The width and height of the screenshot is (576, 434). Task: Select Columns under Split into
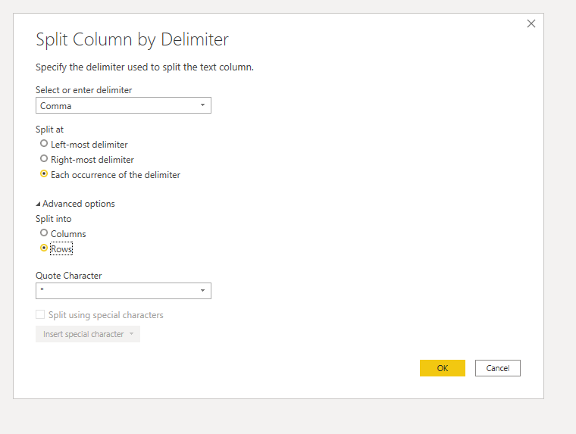coord(44,233)
